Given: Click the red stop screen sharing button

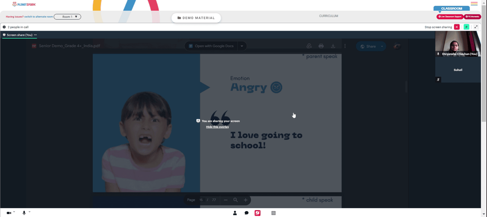Looking at the screenshot, I should 457,27.
